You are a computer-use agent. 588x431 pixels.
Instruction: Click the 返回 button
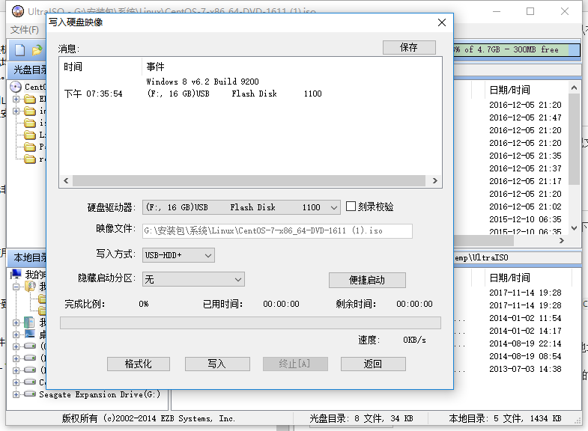pyautogui.click(x=373, y=364)
